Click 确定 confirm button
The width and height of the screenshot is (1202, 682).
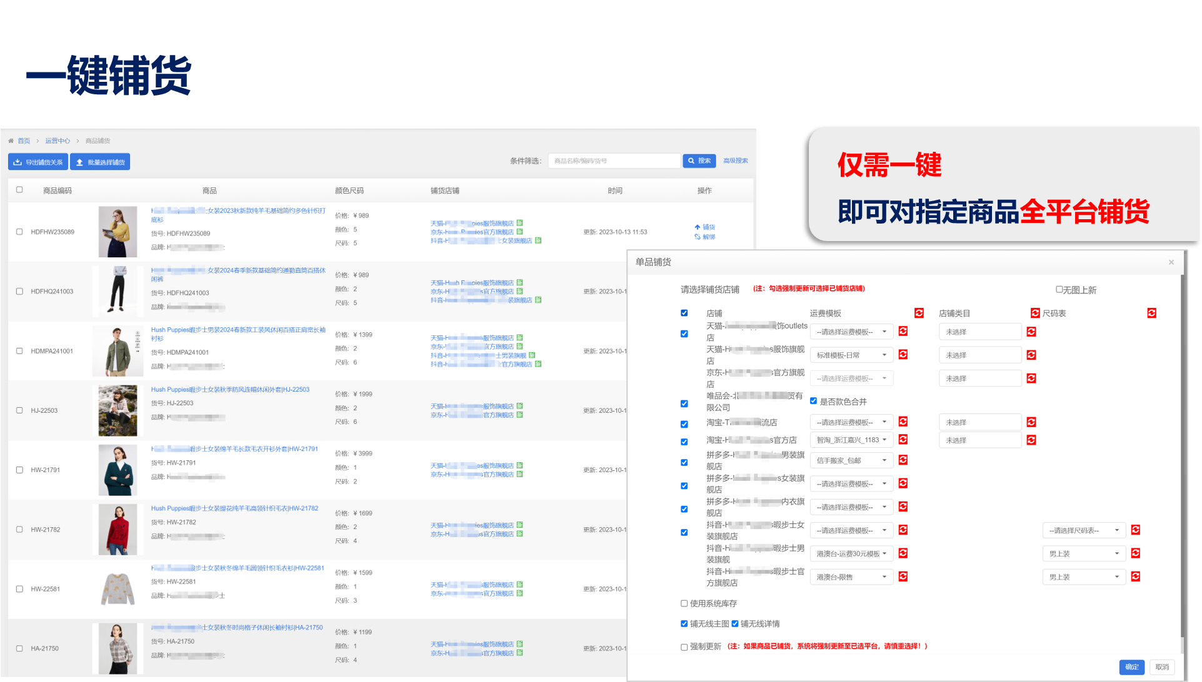click(x=1131, y=667)
